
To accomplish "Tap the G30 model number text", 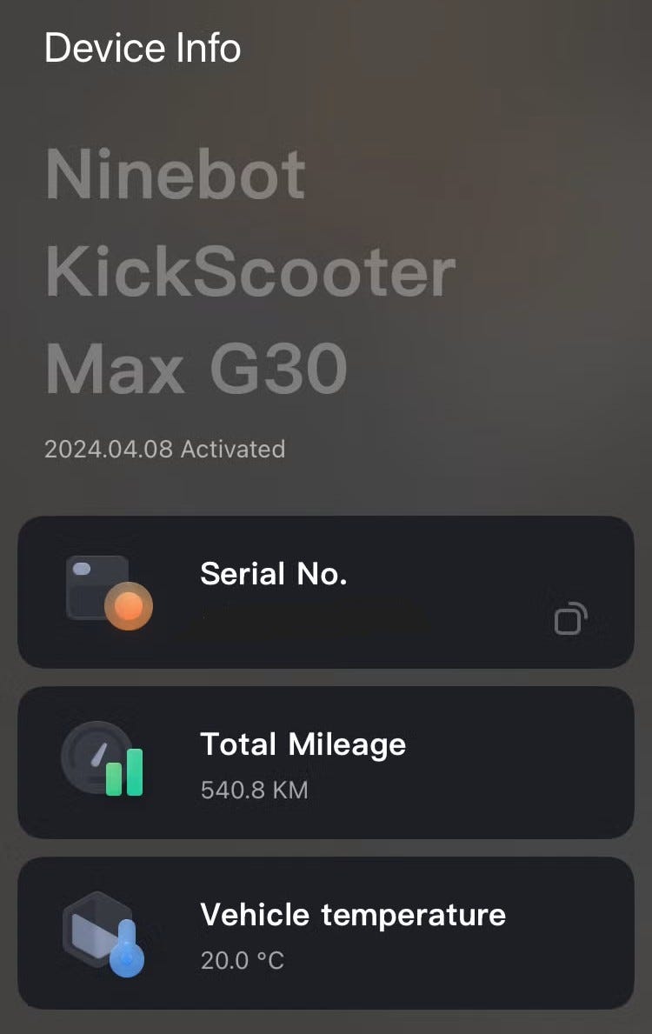I will pyautogui.click(x=278, y=369).
